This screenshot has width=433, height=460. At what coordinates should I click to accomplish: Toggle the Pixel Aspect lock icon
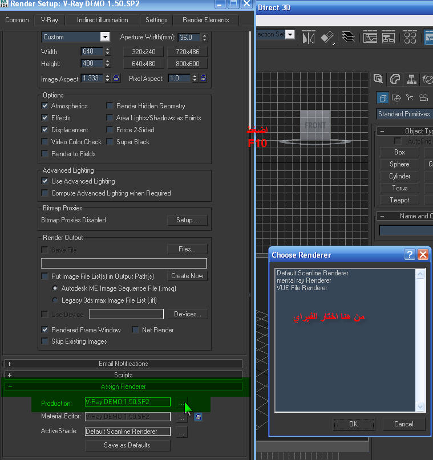[204, 78]
